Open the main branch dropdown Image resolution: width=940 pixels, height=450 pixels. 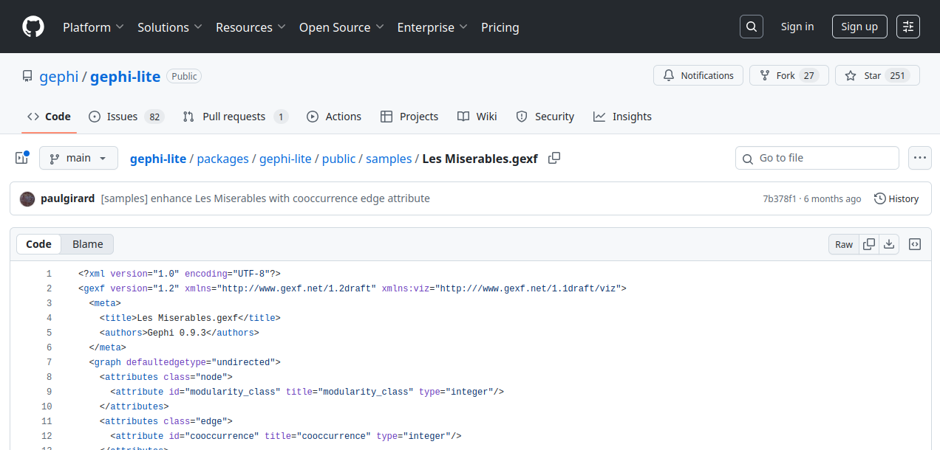tap(78, 158)
